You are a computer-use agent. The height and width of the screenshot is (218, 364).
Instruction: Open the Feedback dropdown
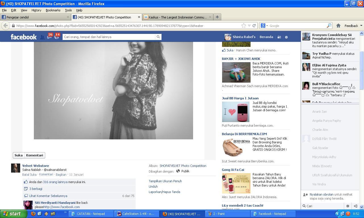click(x=353, y=26)
